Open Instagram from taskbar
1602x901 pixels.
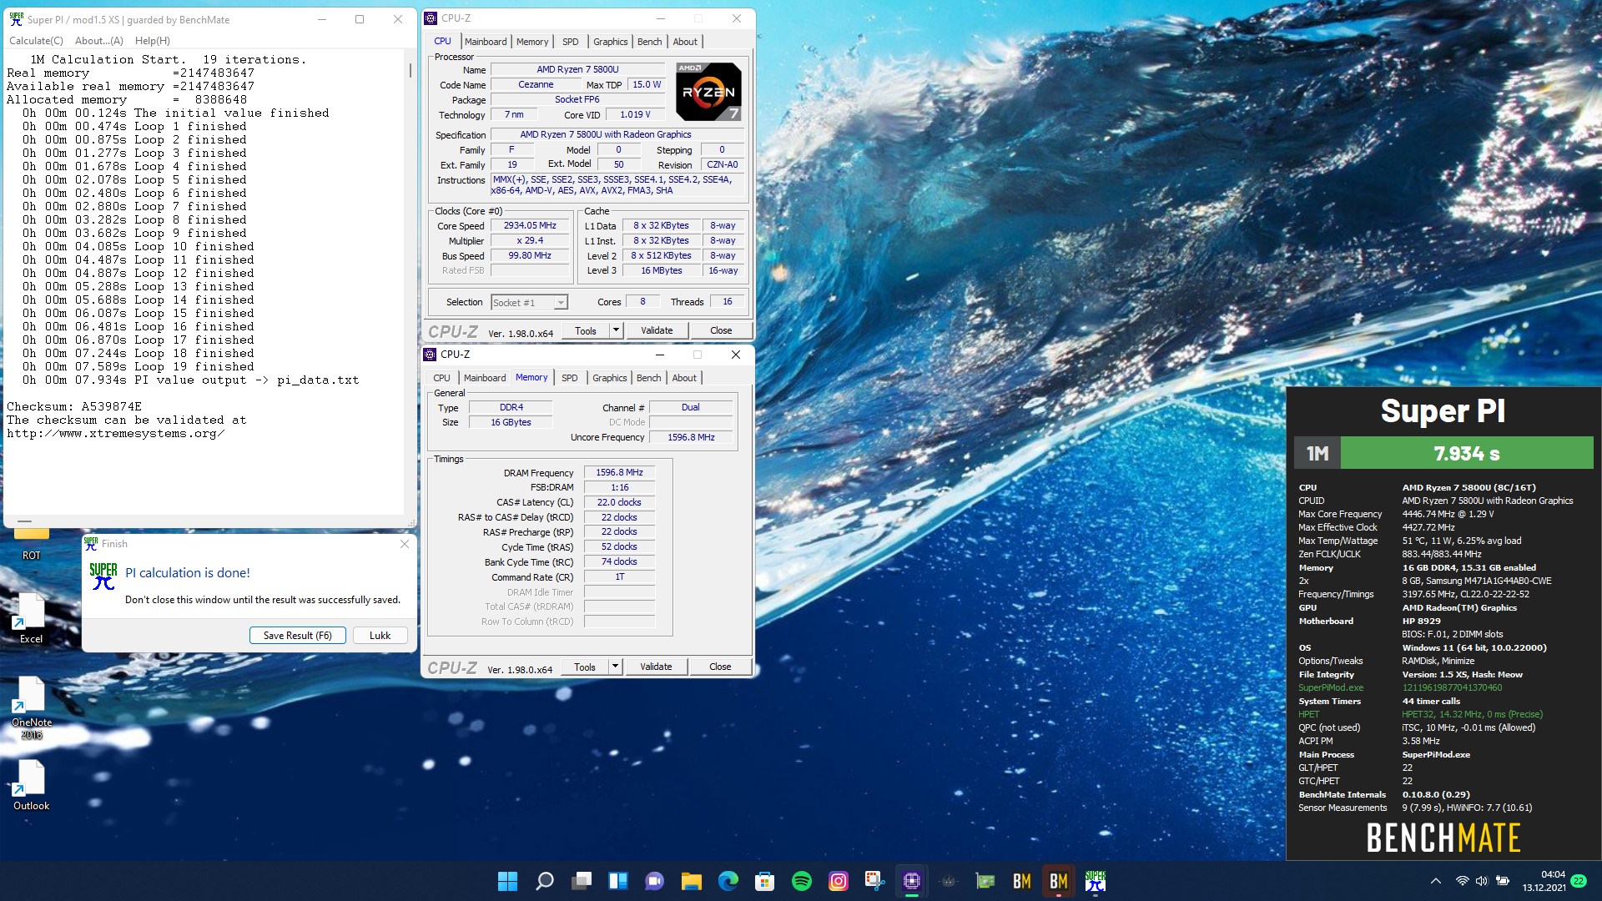[838, 881]
